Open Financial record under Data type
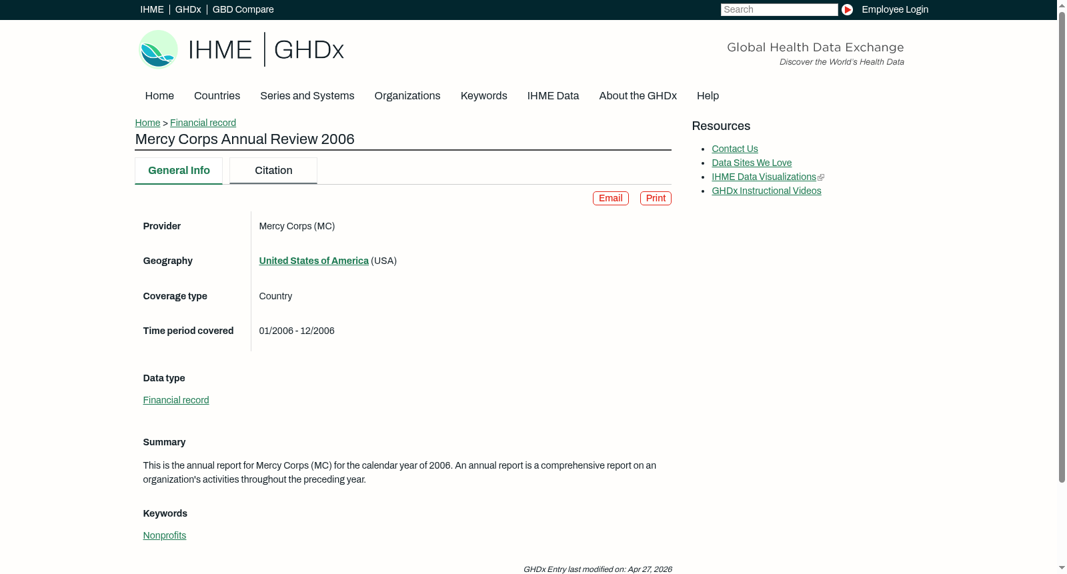The height and width of the screenshot is (574, 1067). tap(176, 400)
